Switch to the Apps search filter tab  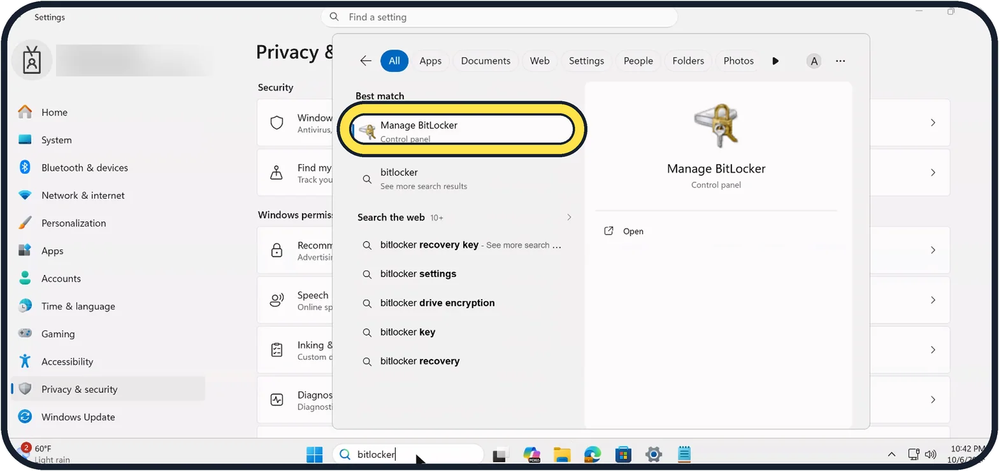(x=431, y=61)
